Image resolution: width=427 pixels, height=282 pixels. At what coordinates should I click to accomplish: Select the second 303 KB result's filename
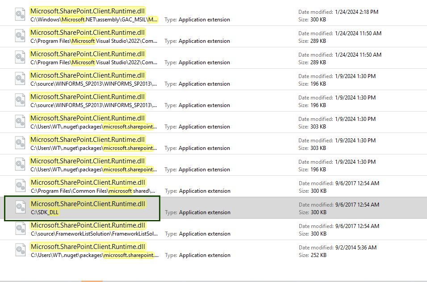(x=88, y=140)
